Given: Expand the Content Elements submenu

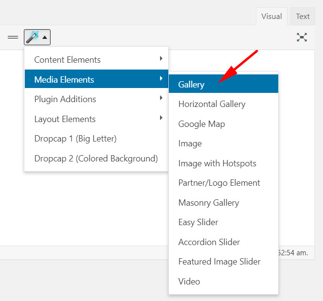Looking at the screenshot, I should [x=96, y=60].
